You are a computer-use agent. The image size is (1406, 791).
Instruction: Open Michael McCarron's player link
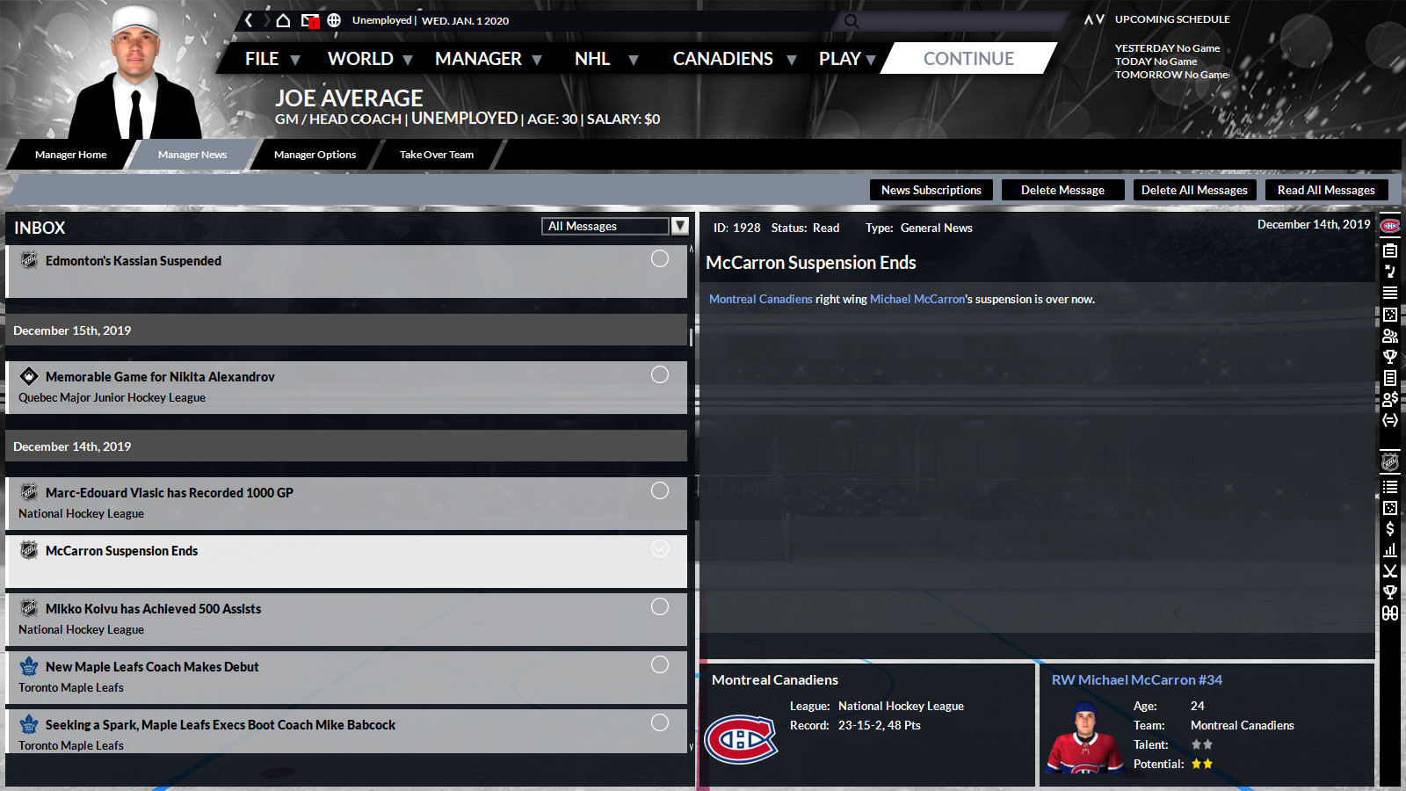(917, 299)
